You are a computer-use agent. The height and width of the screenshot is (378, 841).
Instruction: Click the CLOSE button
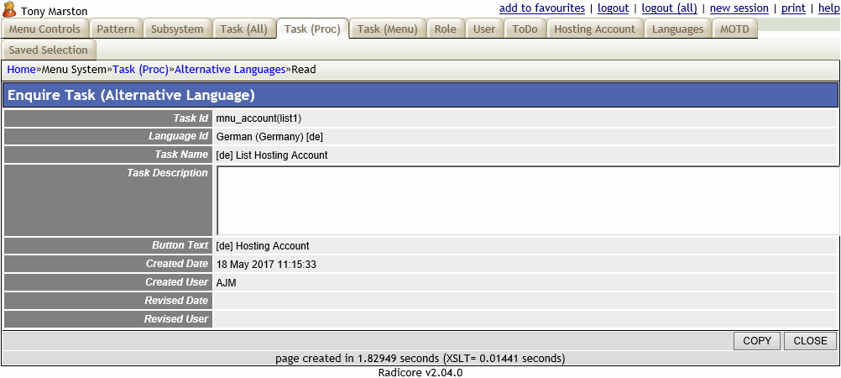(x=811, y=340)
